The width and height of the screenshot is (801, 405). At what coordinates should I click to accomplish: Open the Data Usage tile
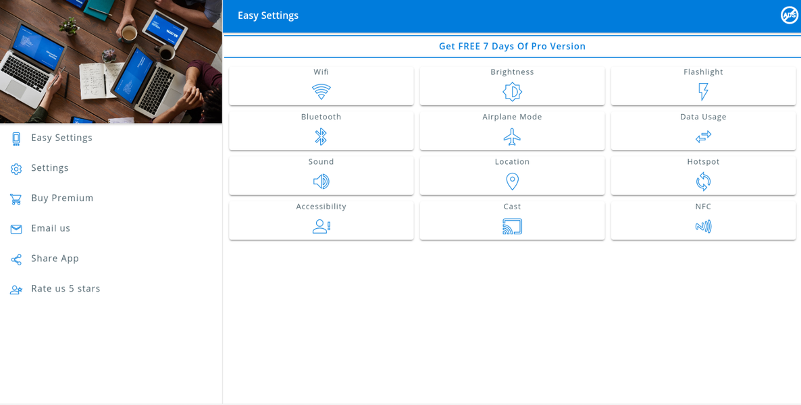tap(703, 137)
